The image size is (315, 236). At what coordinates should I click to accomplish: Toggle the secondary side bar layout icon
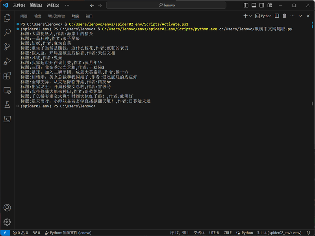tap(261, 5)
